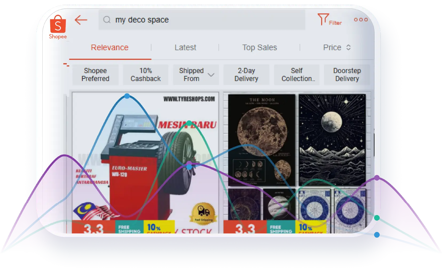Screen dimensions: 443x272
Task: Switch to the Latest tab
Action: point(185,47)
